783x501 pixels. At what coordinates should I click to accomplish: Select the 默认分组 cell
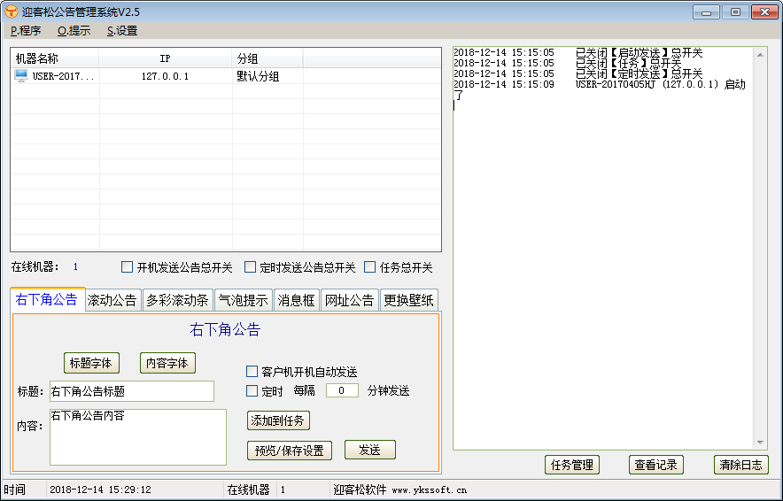pyautogui.click(x=258, y=76)
